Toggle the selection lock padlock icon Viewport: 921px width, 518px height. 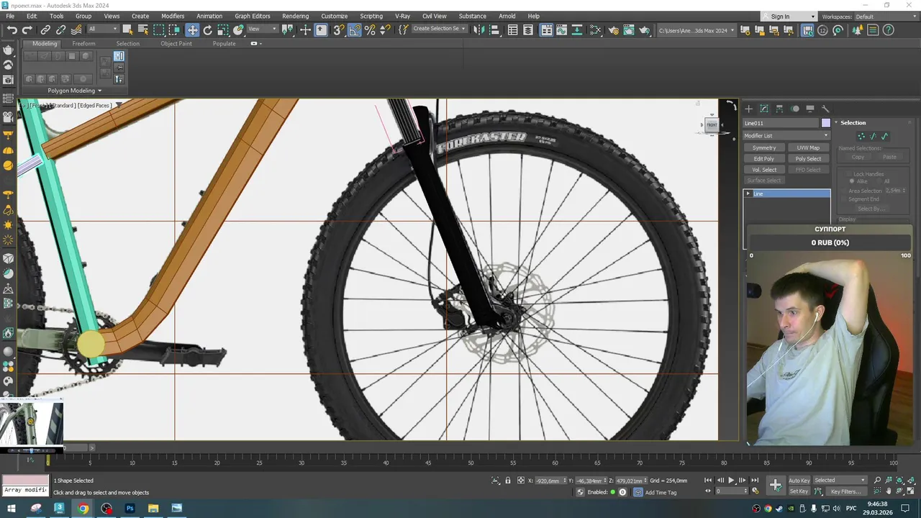click(508, 481)
